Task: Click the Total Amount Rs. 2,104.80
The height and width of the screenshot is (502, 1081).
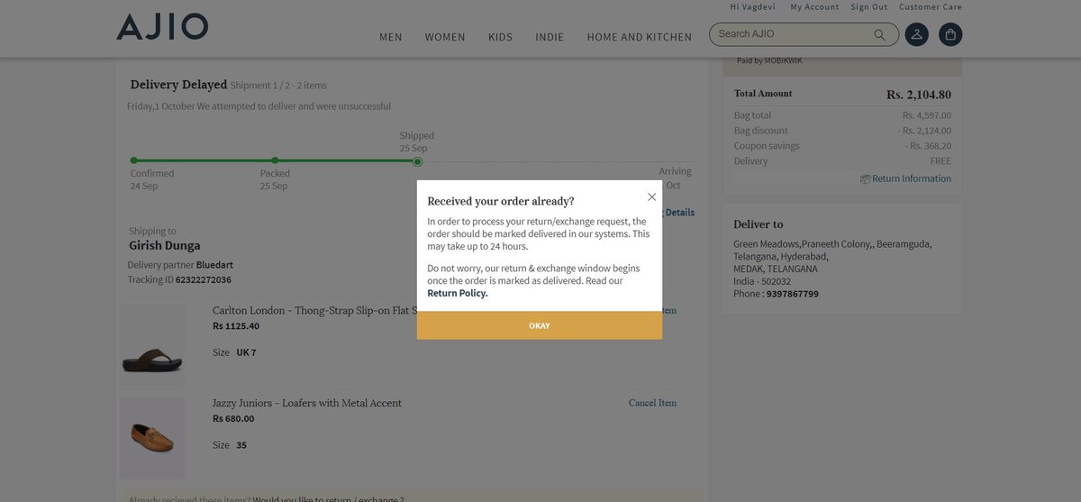Action: [918, 95]
